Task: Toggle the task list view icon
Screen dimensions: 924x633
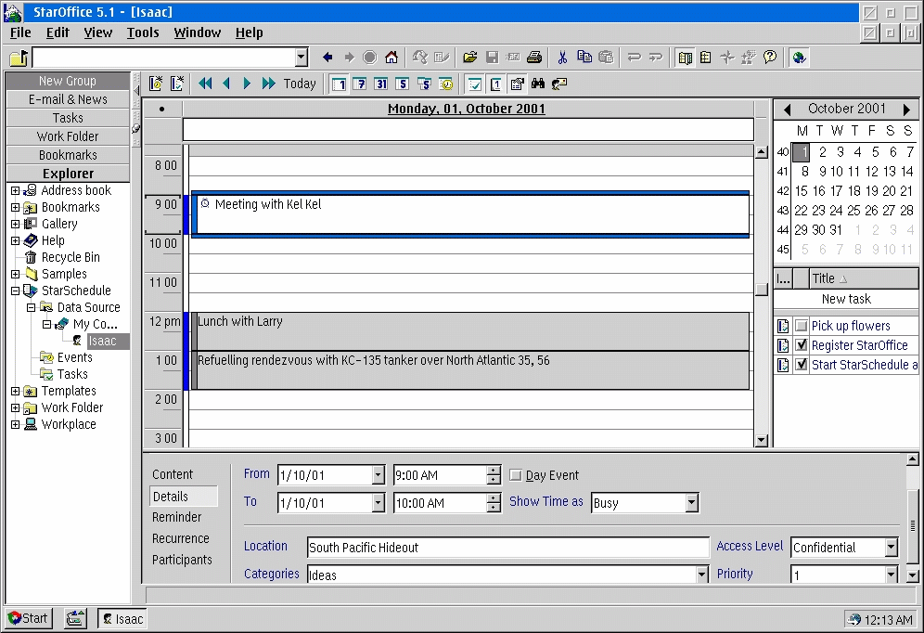Action: click(x=474, y=84)
